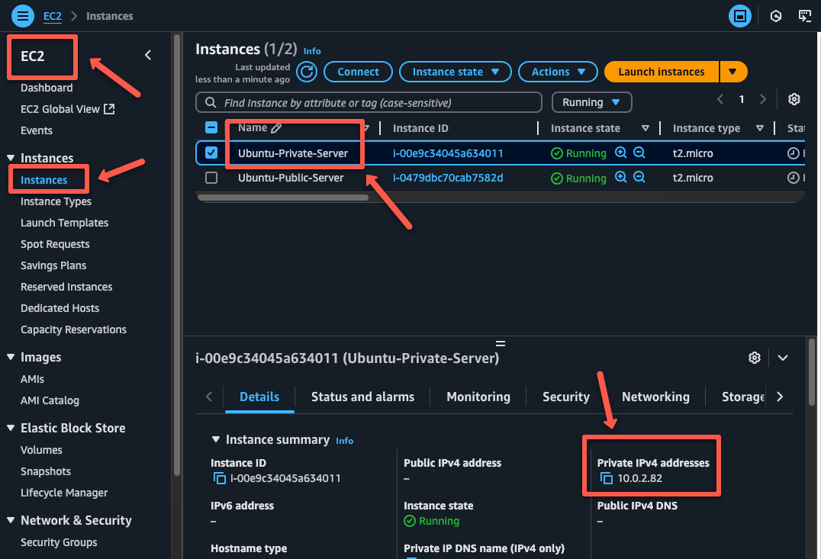Open Launch instances dropdown arrow
Viewport: 821px width, 559px height.
(x=733, y=72)
